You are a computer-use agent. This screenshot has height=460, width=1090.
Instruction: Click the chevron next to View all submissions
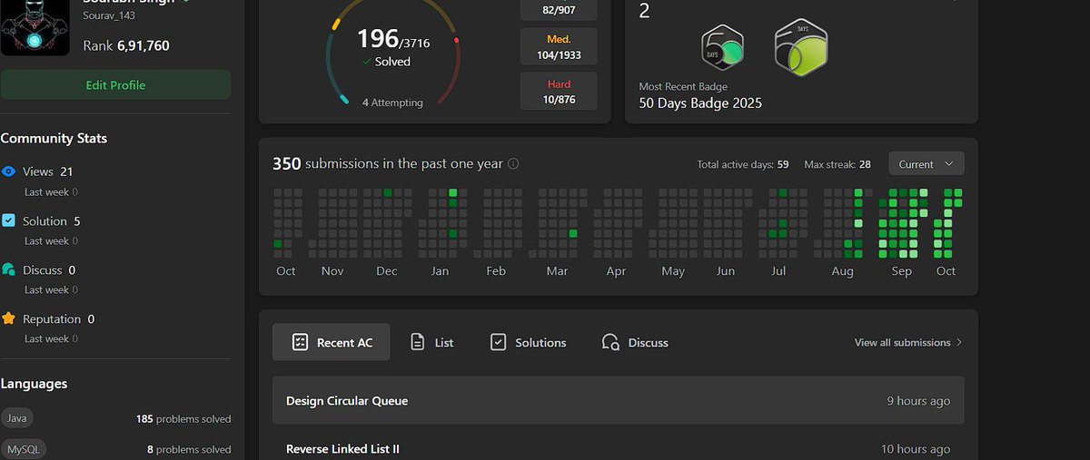pos(959,342)
